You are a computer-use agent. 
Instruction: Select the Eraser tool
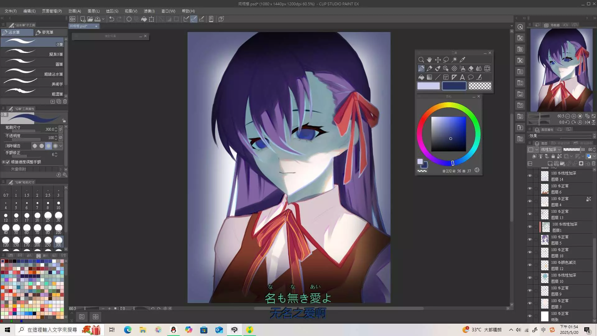coord(471,68)
